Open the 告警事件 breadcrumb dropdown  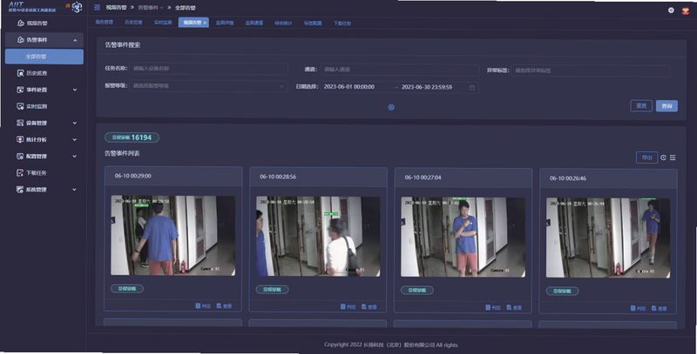[150, 8]
